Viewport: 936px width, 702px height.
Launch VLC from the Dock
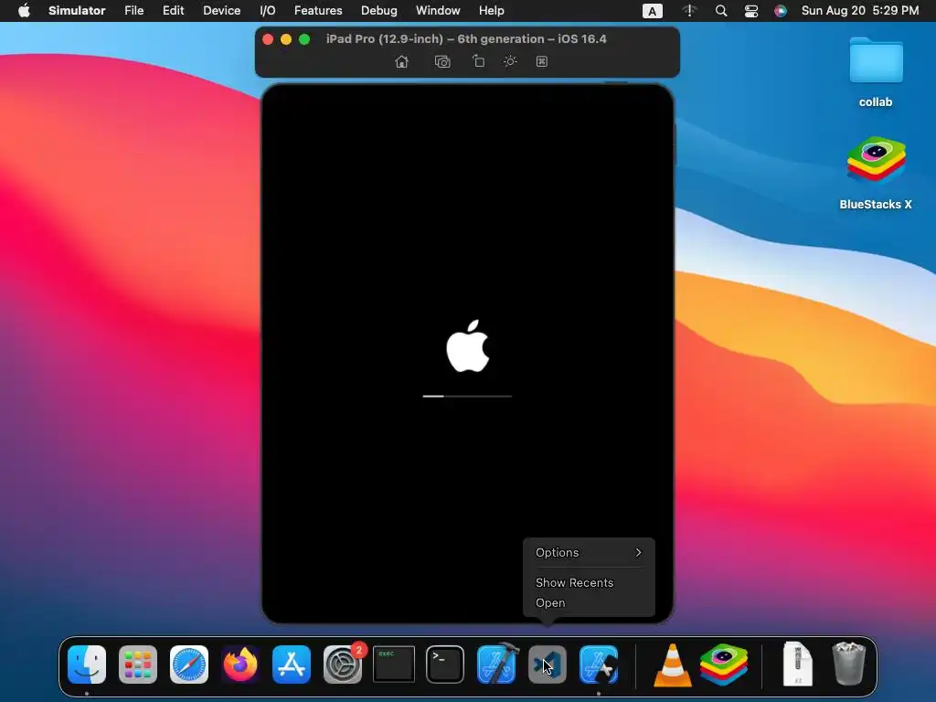[673, 665]
